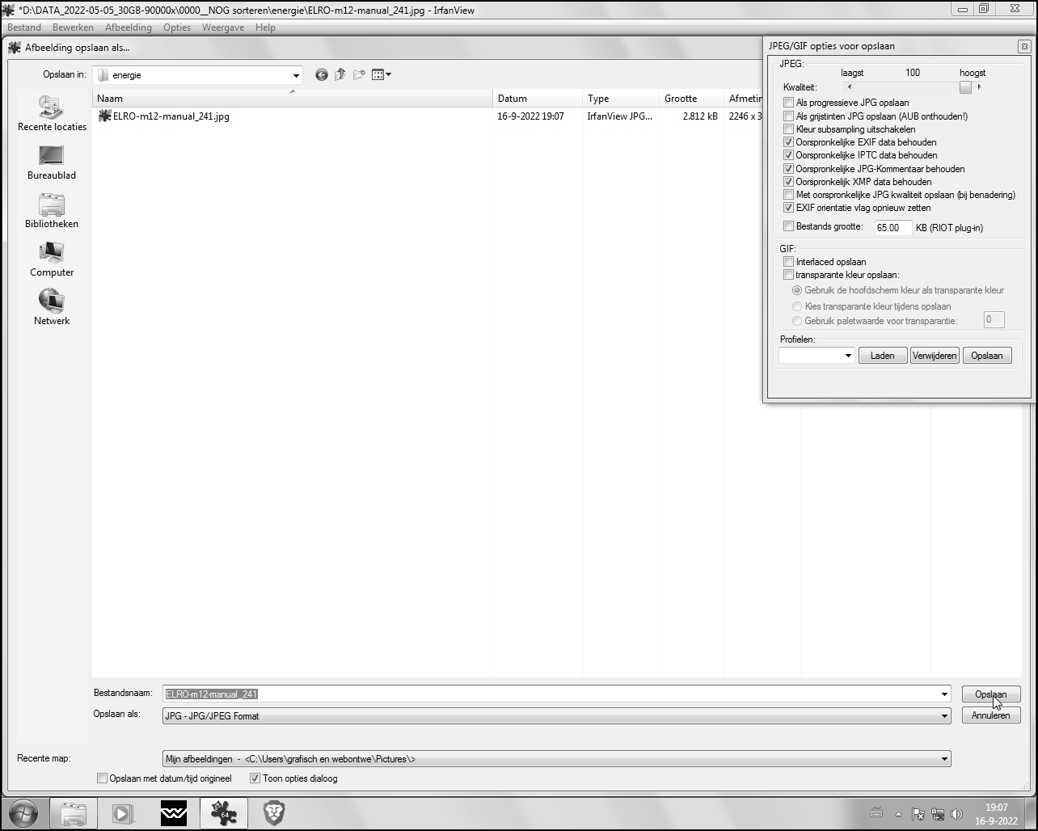The height and width of the screenshot is (831, 1038).
Task: Create a new folder
Action: [x=359, y=75]
